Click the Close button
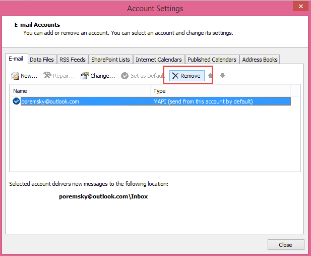Screen dimensions: 311x256 [286, 245]
